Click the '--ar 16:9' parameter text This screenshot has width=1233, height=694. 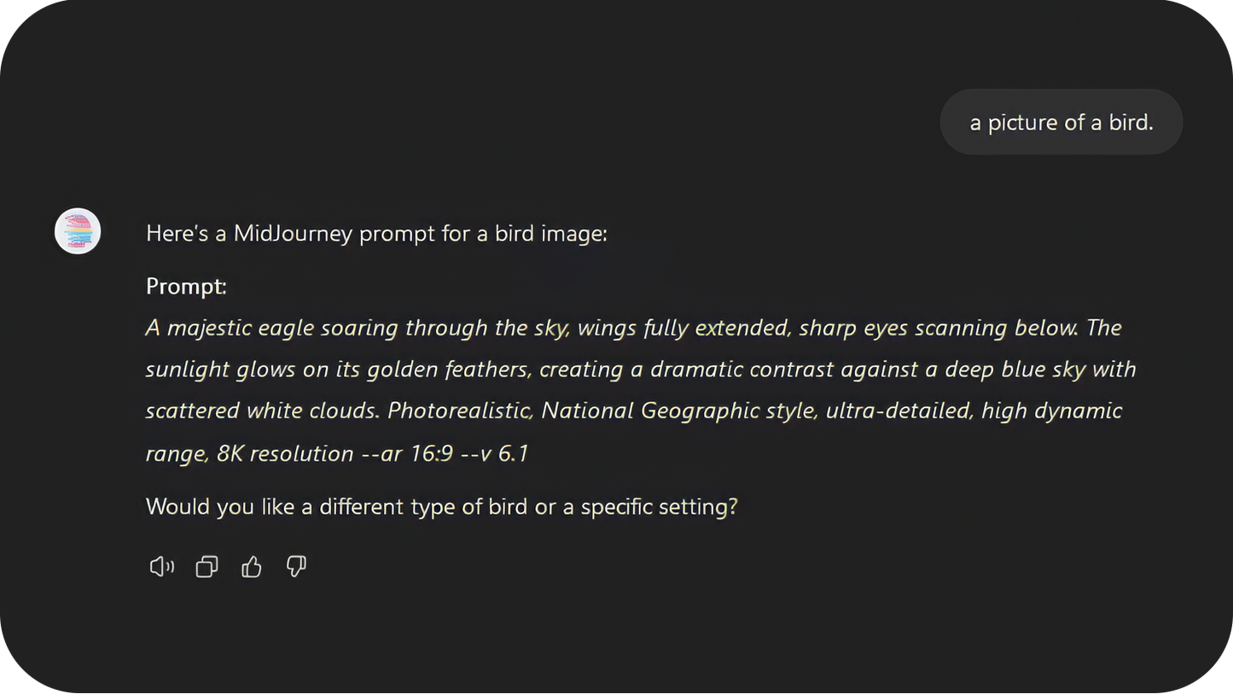point(407,453)
